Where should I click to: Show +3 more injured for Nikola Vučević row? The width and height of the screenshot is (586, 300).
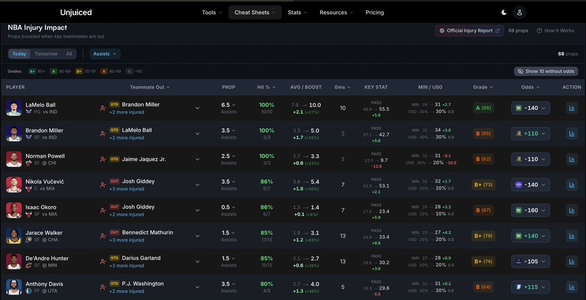pos(126,189)
